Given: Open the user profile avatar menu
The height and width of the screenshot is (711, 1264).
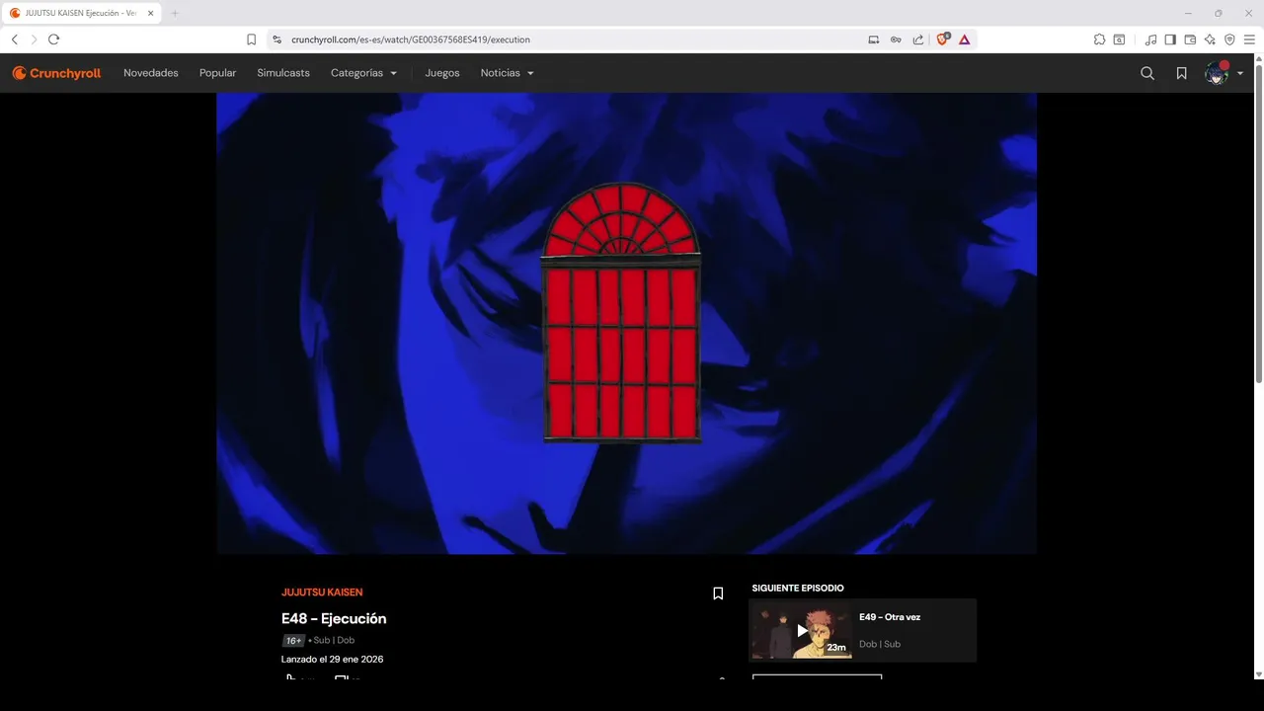Looking at the screenshot, I should tap(1217, 73).
